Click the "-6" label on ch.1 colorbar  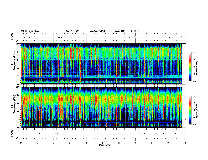tap(194, 53)
